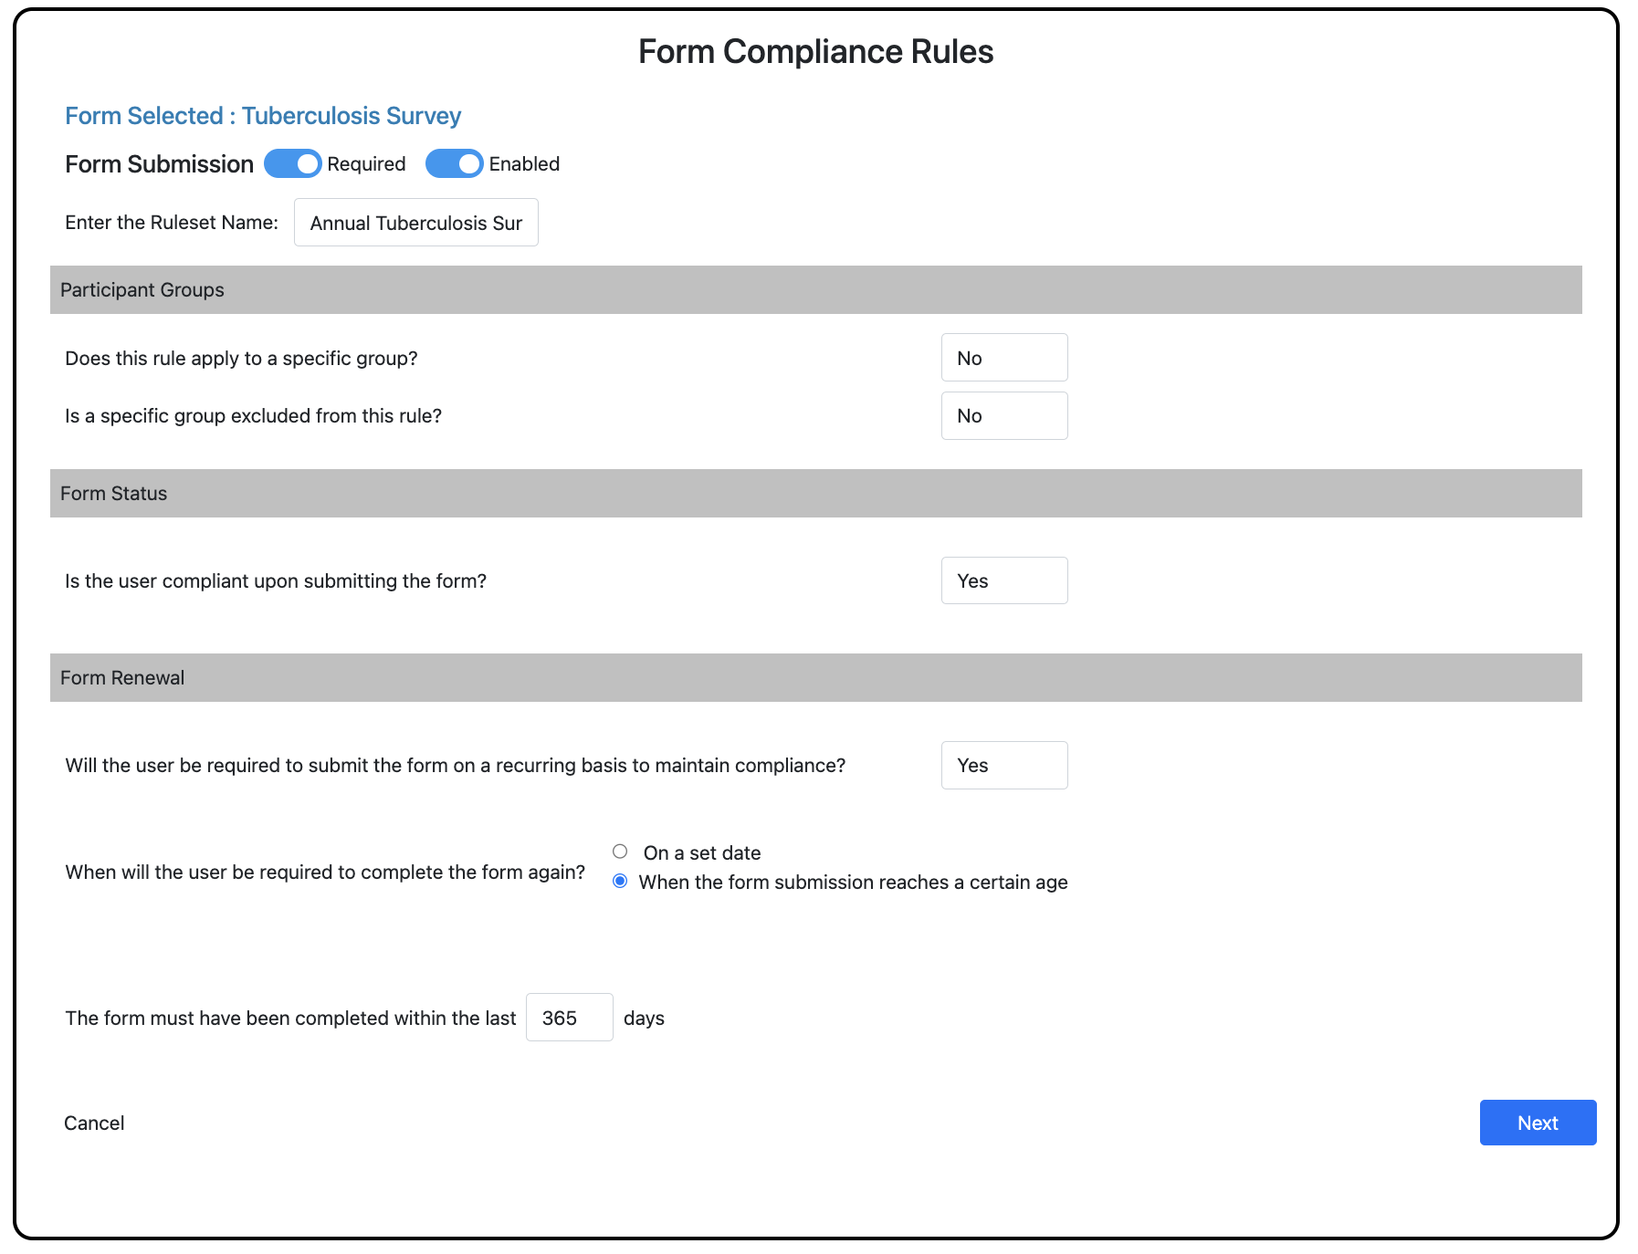Open the 'apply to a specific group' dropdown
This screenshot has height=1254, width=1638.
1003,358
